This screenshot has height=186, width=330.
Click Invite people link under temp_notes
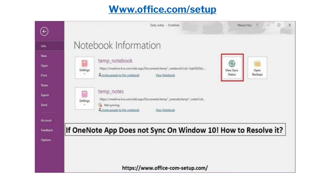pyautogui.click(x=121, y=110)
